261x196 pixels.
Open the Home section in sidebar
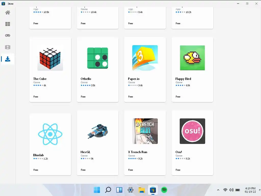[7, 13]
